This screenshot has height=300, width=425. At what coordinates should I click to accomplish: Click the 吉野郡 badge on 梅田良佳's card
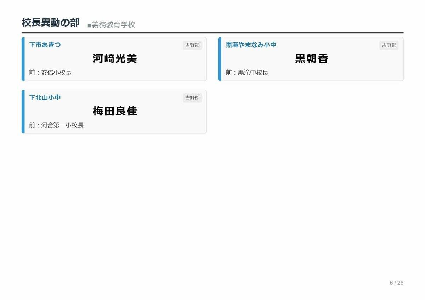[192, 98]
